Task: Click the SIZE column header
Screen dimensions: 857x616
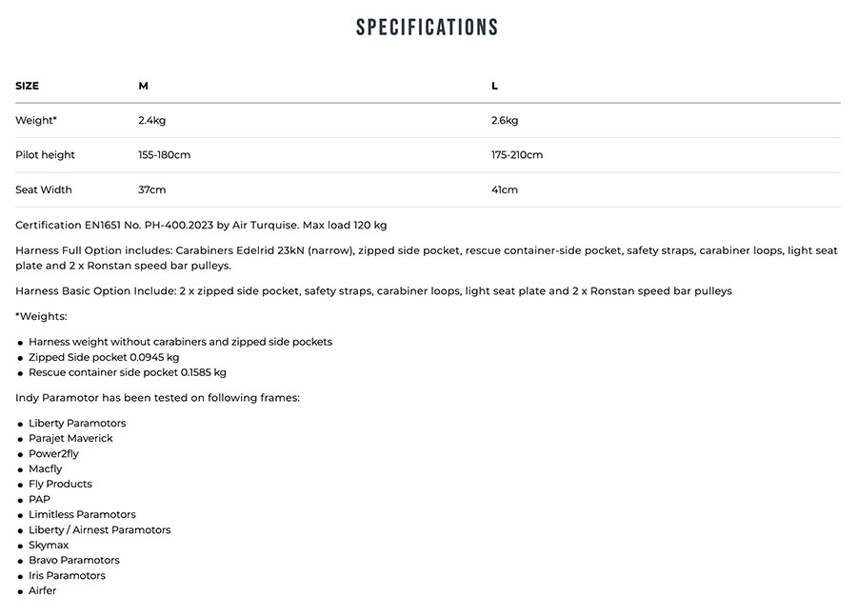Action: click(x=28, y=86)
